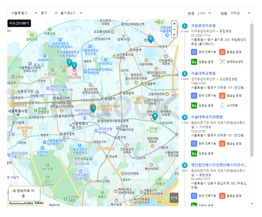Click 응급실 운영 siren icon for 베스티안 hospital
Image resolution: width=262 pixels, height=217 pixels.
pyautogui.click(x=222, y=196)
